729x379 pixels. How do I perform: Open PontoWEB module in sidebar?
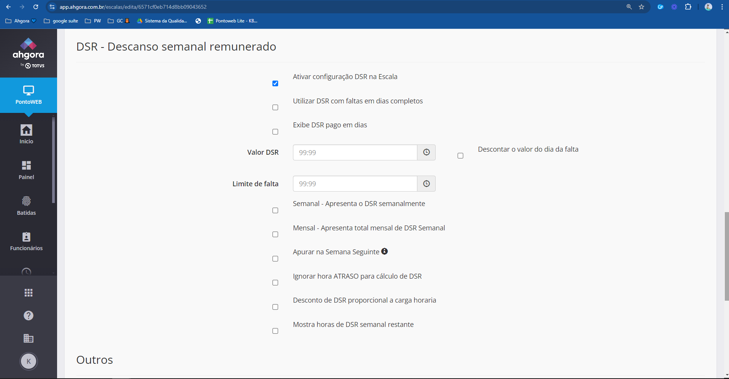[29, 95]
